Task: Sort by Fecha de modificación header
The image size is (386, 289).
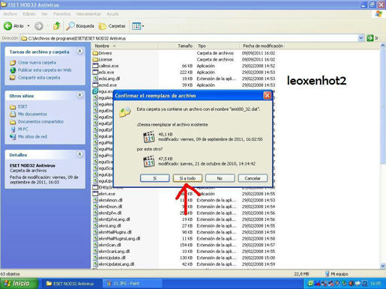Action: click(x=263, y=46)
